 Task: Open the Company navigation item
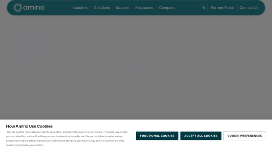click(x=167, y=8)
